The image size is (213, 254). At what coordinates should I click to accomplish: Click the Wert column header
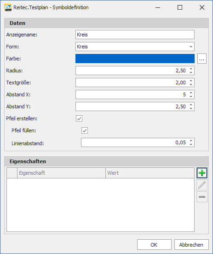(150, 173)
